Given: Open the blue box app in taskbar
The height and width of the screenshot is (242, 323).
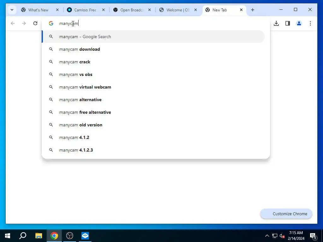Looking at the screenshot, I should 85,236.
